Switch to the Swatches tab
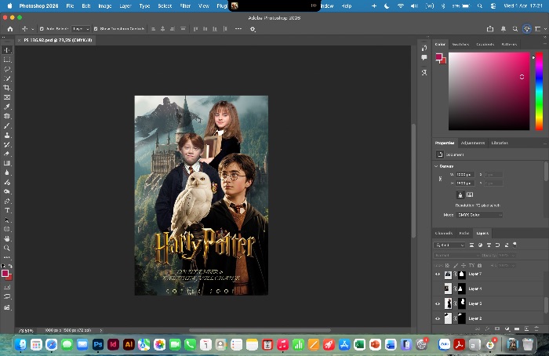 (460, 44)
